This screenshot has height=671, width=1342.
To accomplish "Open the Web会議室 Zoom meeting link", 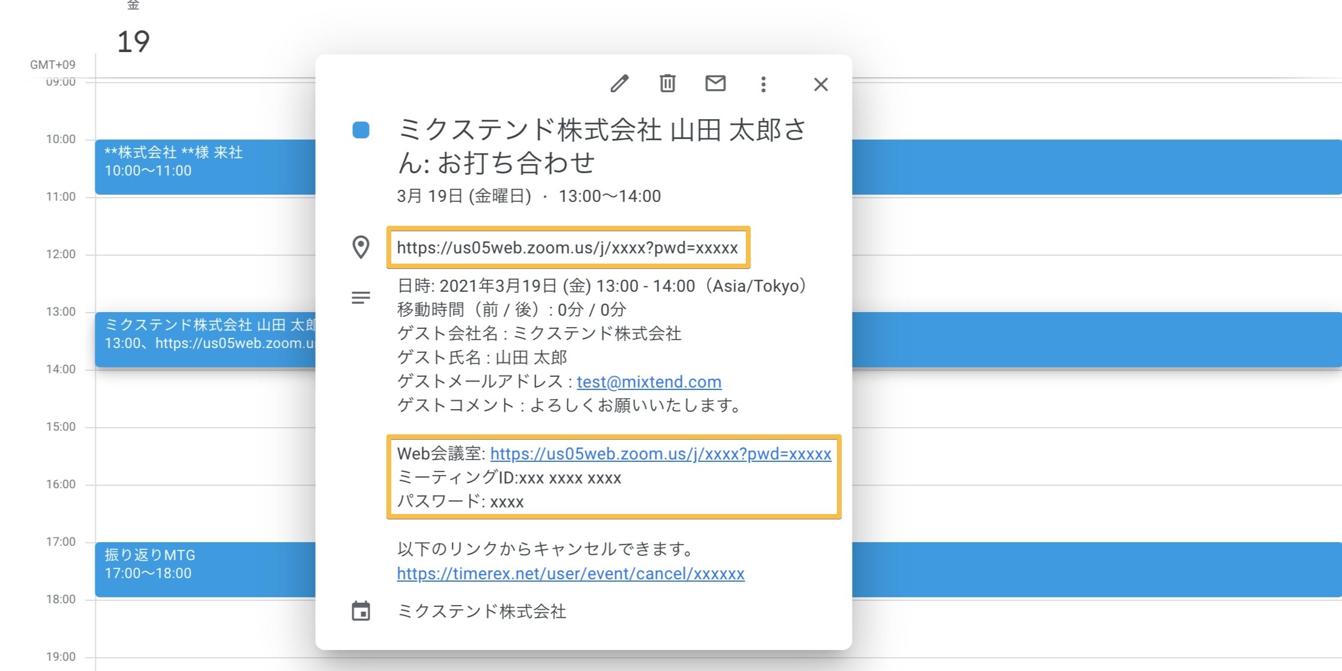I will point(660,454).
